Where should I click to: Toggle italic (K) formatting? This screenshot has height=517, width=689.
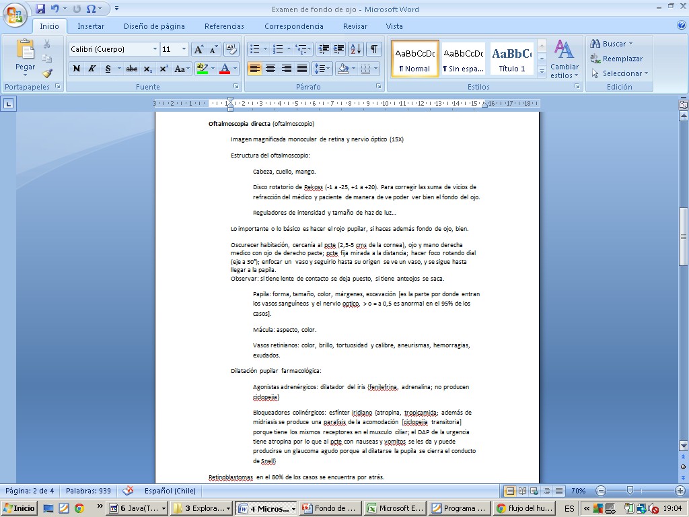[x=92, y=69]
